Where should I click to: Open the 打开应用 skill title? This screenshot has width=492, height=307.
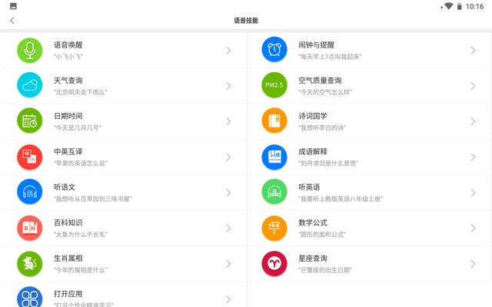pos(68,294)
